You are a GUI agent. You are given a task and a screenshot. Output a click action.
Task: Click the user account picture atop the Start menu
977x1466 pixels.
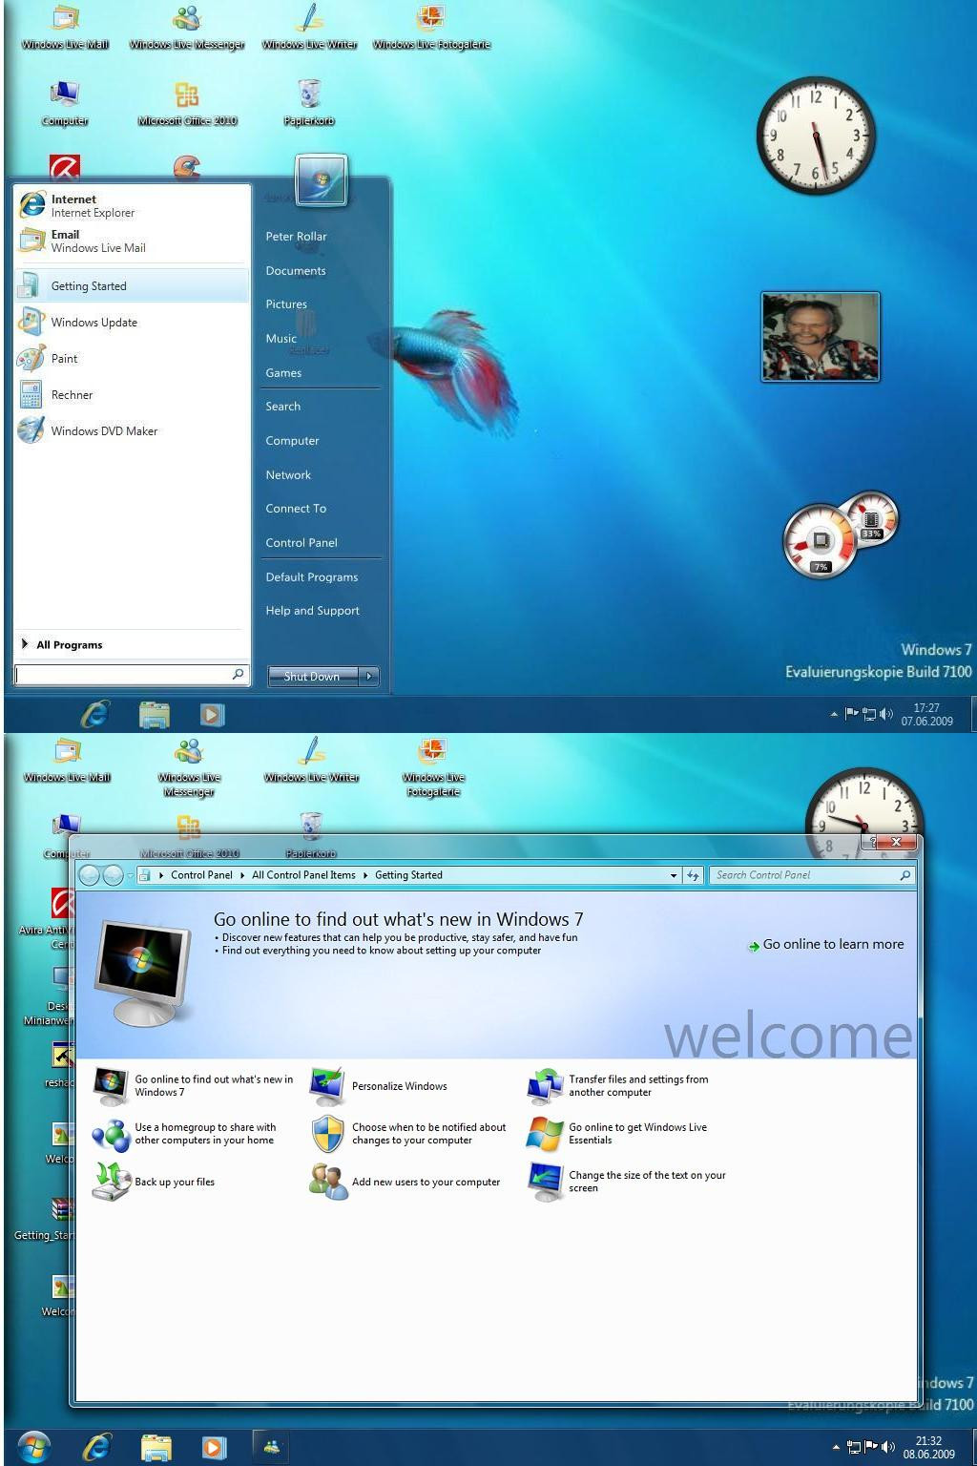pos(322,179)
